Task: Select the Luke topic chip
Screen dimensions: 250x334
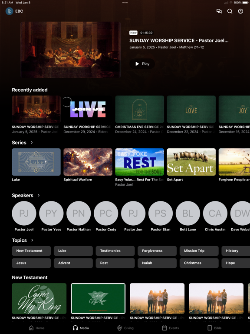Action: pyautogui.click(x=73, y=250)
